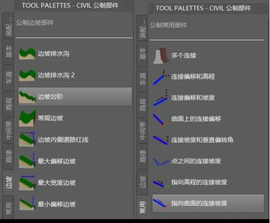The image size is (270, 223).
Task: Choose the 点之间的连接坡度 icon
Action: [x=161, y=162]
